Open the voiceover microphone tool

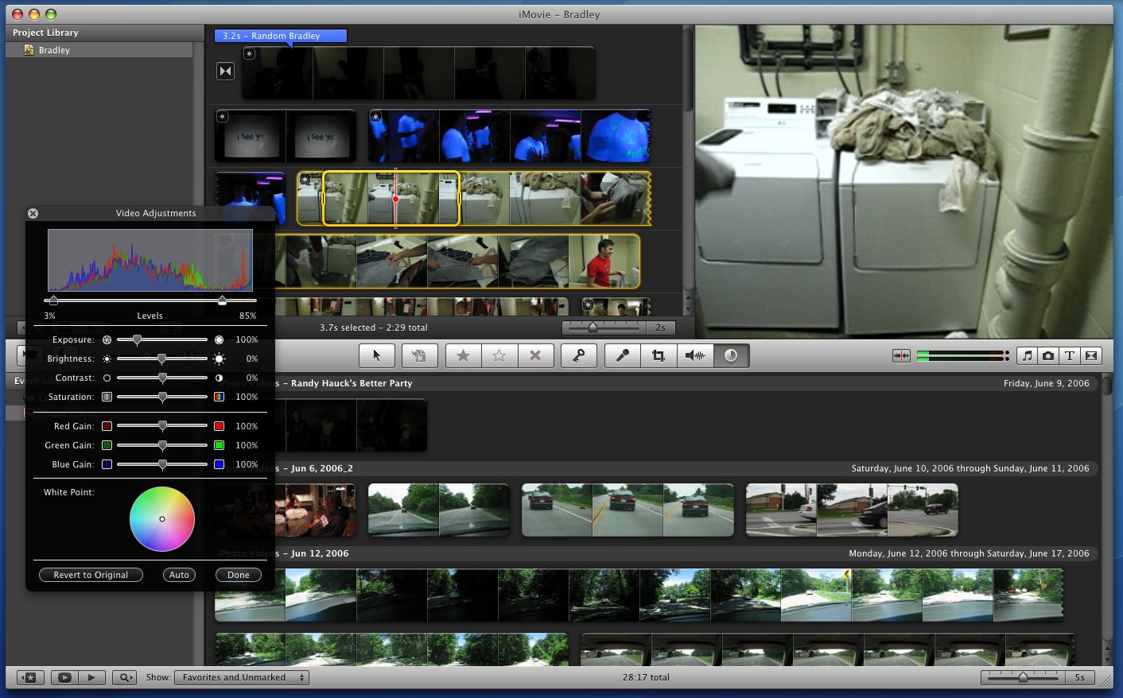click(623, 355)
